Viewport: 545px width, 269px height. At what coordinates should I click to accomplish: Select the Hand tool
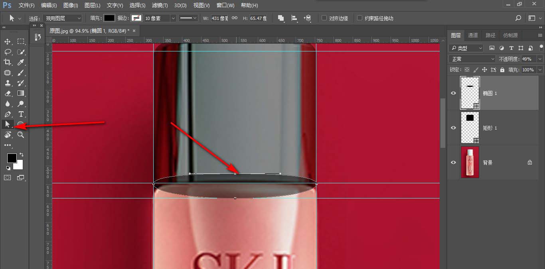point(7,135)
